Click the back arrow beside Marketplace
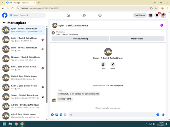This screenshot has width=170, height=127. (x=4, y=23)
